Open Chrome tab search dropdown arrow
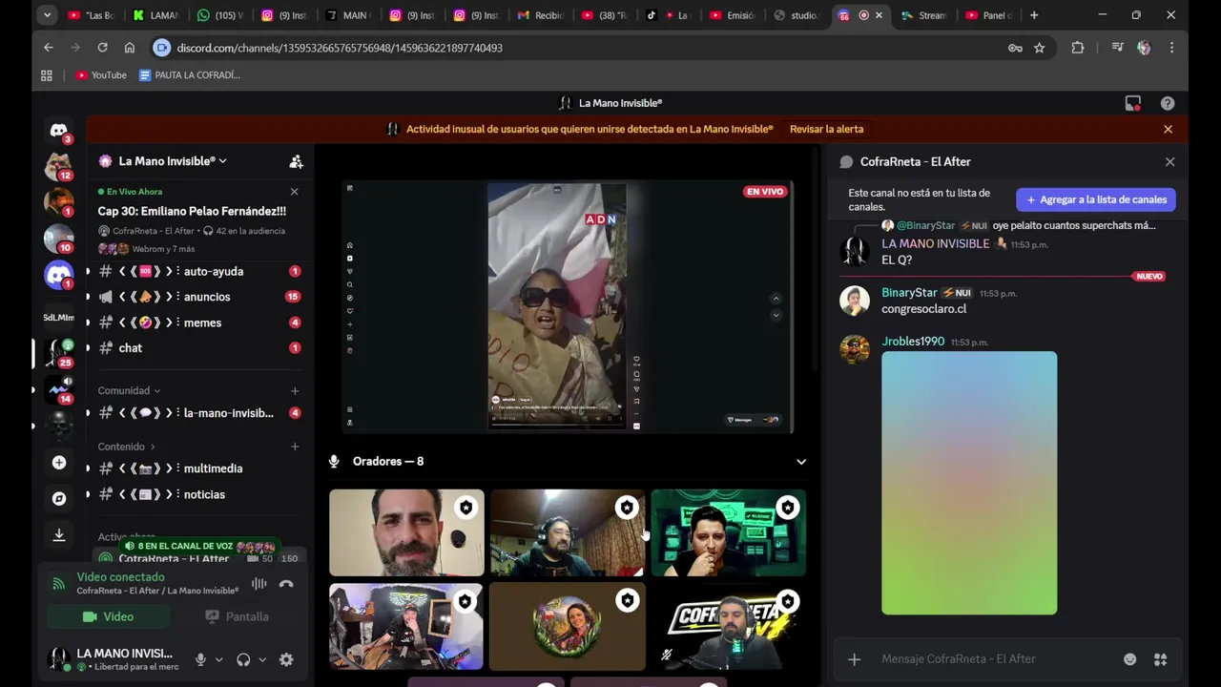Image resolution: width=1221 pixels, height=687 pixels. [48, 15]
